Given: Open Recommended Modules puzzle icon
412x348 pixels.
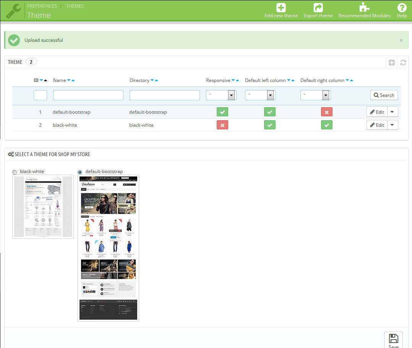Looking at the screenshot, I should [364, 8].
